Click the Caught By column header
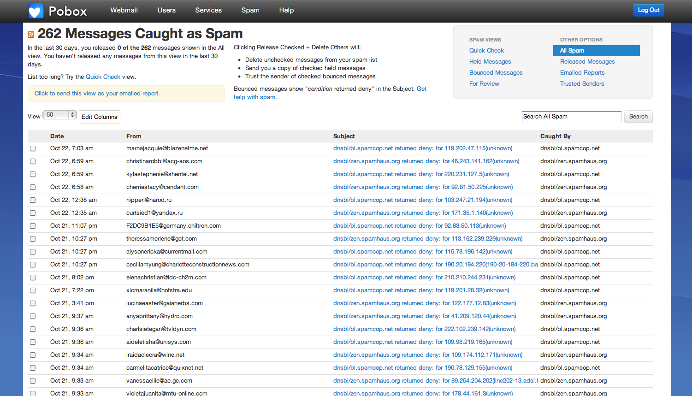This screenshot has width=692, height=396. [556, 136]
